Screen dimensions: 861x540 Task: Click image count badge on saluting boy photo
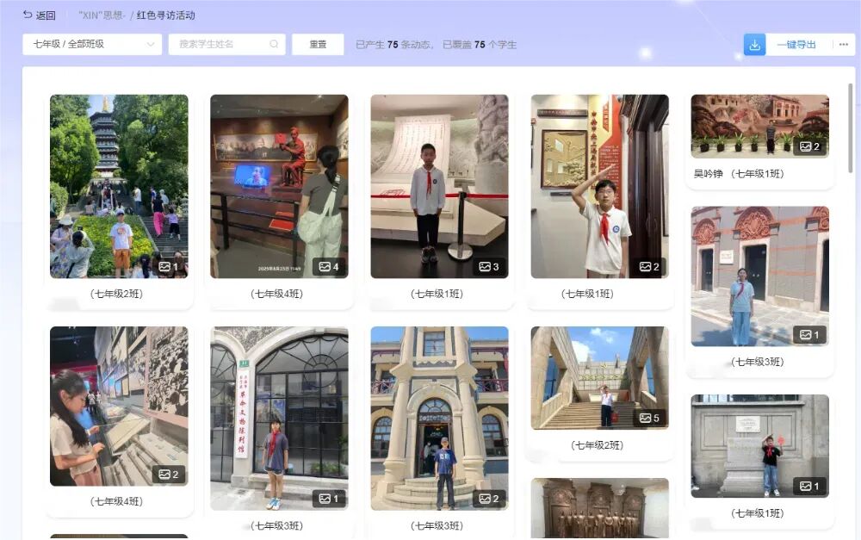[x=649, y=266]
